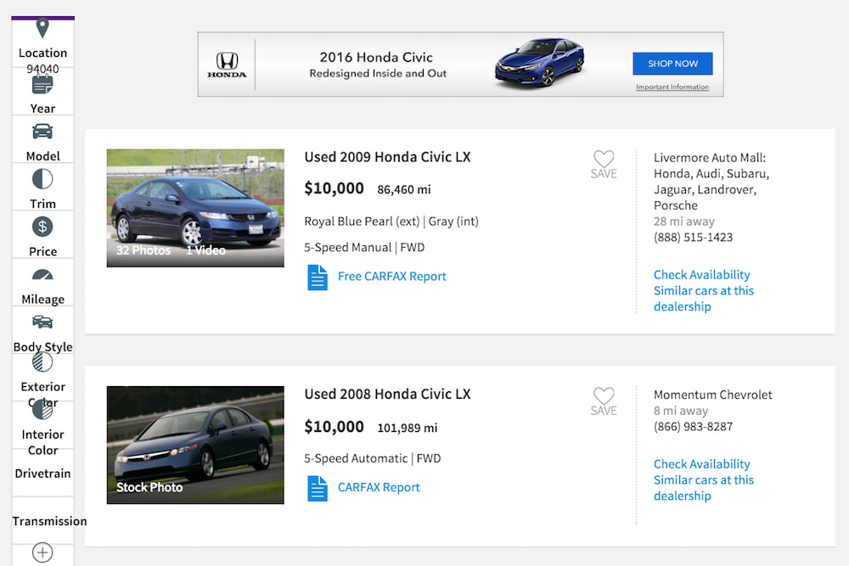This screenshot has width=849, height=566.
Task: Click the 28 mi away distance text
Action: click(683, 221)
